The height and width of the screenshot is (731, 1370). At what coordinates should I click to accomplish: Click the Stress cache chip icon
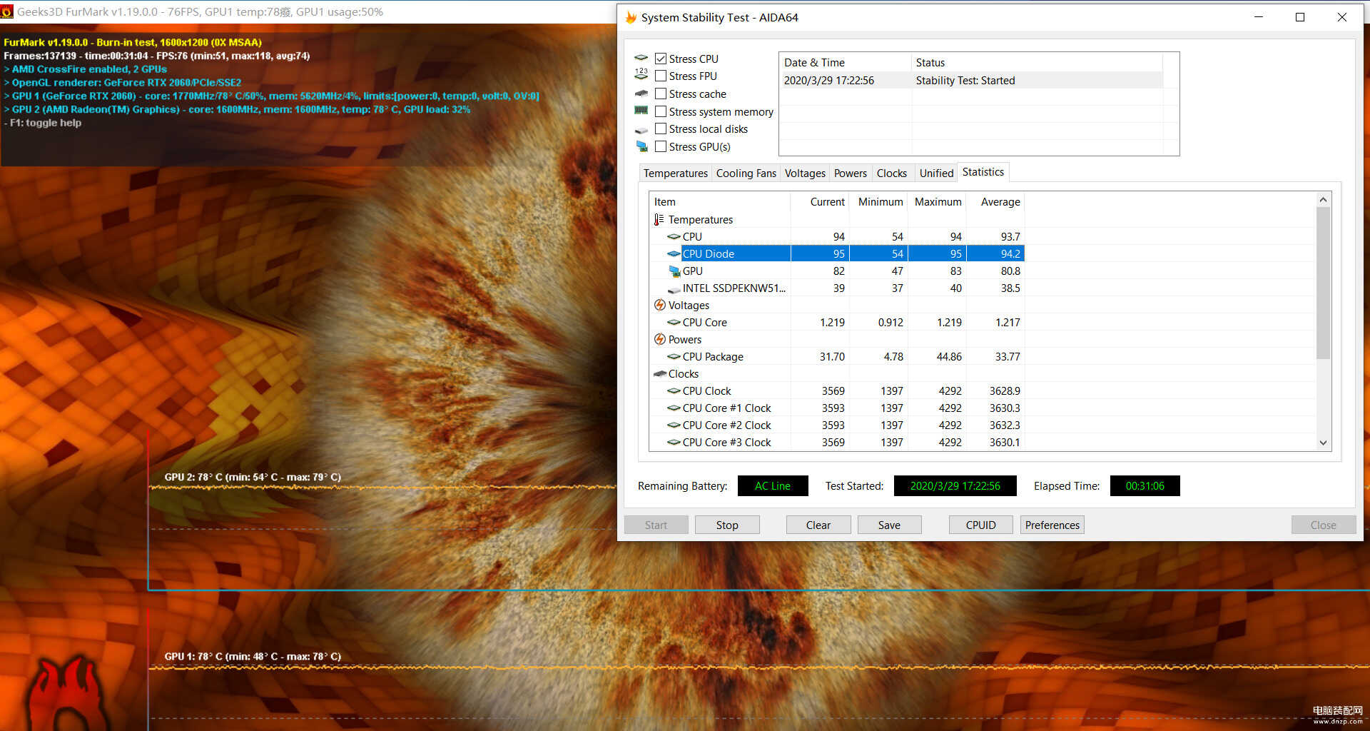[x=641, y=94]
